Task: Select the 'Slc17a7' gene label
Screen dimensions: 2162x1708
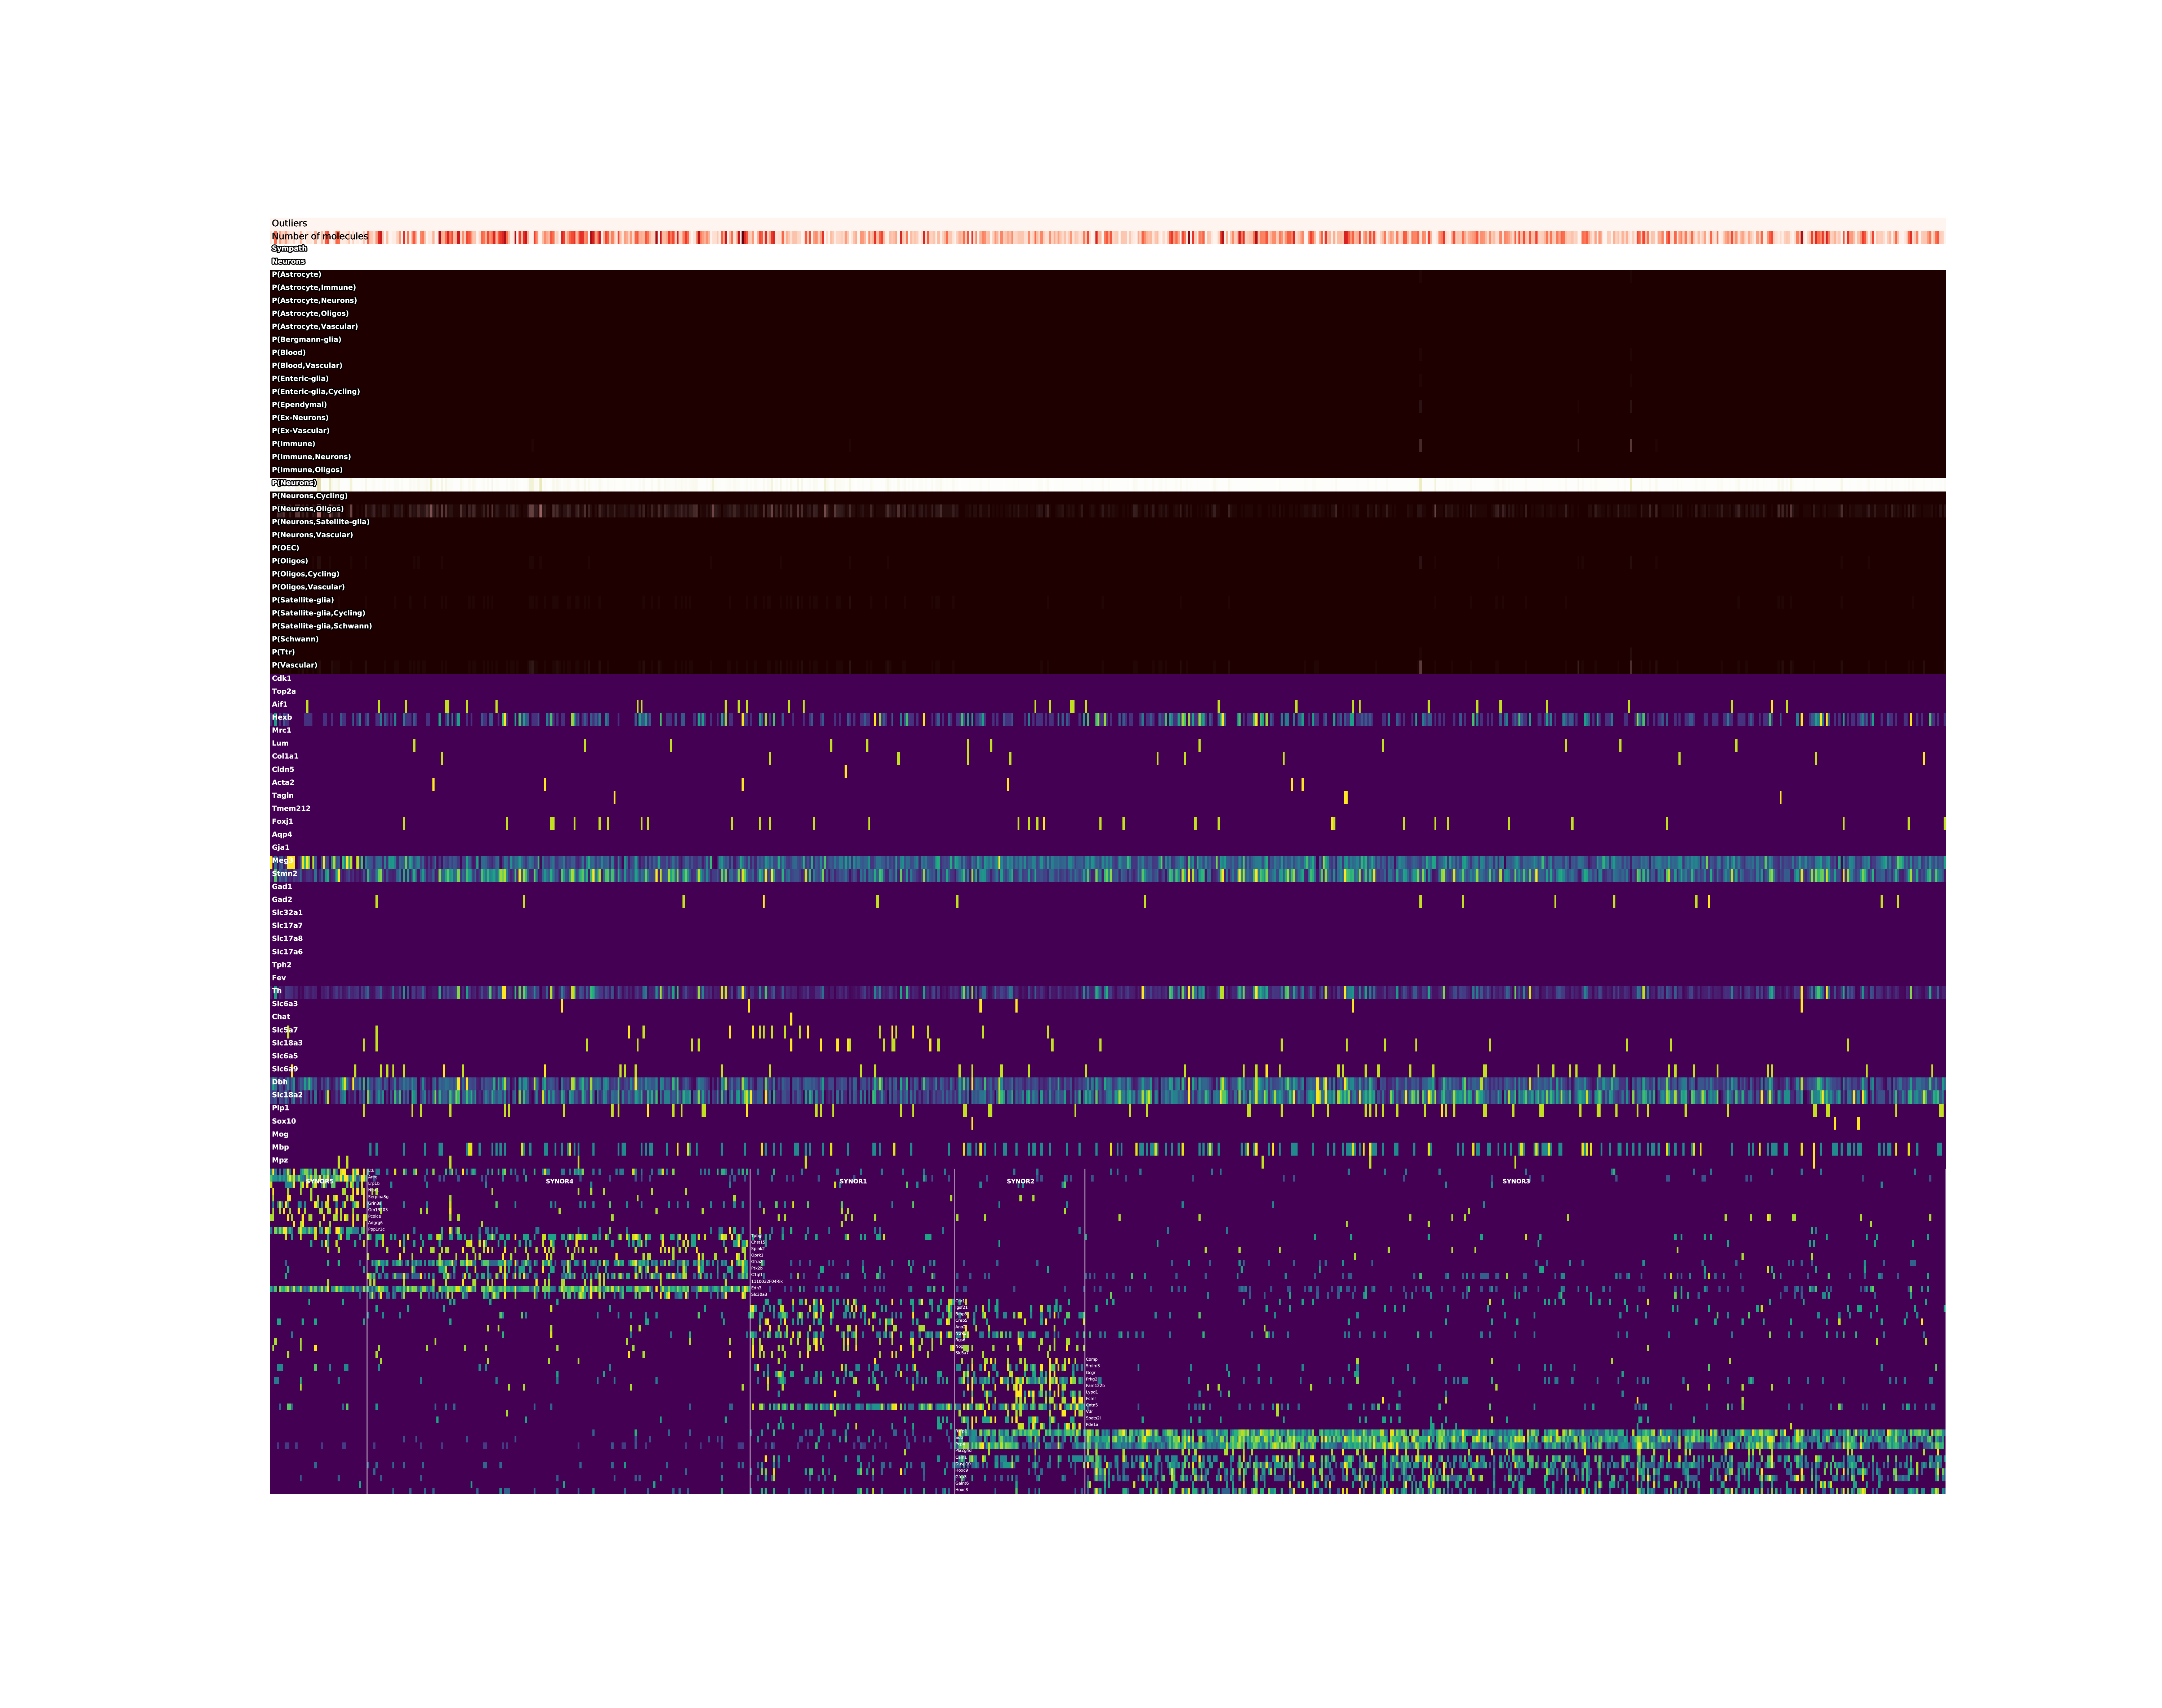Action: (x=287, y=926)
